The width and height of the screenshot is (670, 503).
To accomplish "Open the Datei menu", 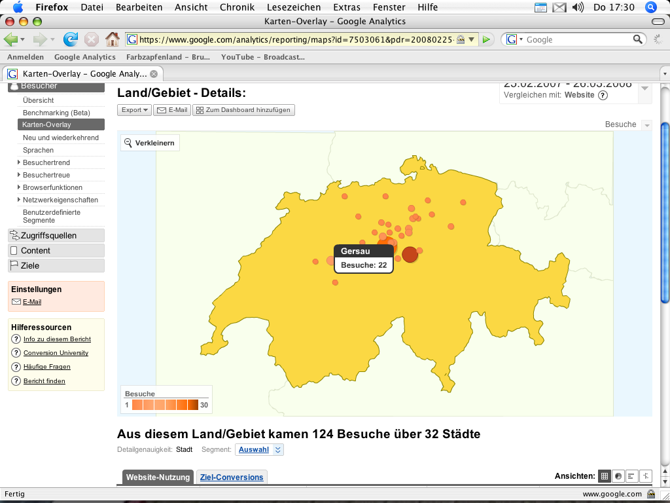I will pos(92,7).
